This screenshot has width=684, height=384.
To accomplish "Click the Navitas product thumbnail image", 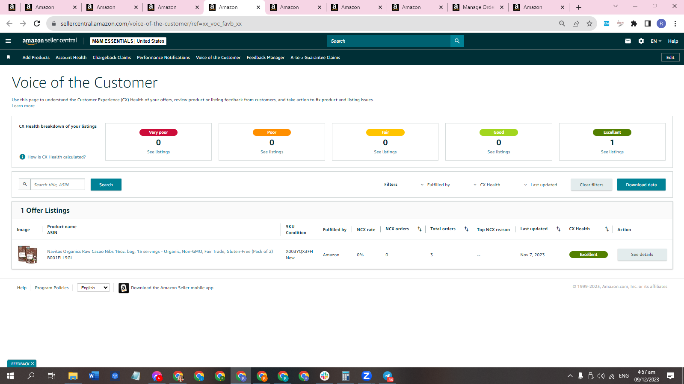I will click(27, 254).
